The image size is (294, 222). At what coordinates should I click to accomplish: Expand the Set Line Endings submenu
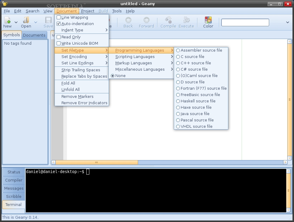pyautogui.click(x=82, y=63)
